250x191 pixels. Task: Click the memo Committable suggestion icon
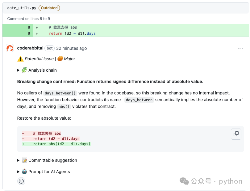click(x=24, y=160)
